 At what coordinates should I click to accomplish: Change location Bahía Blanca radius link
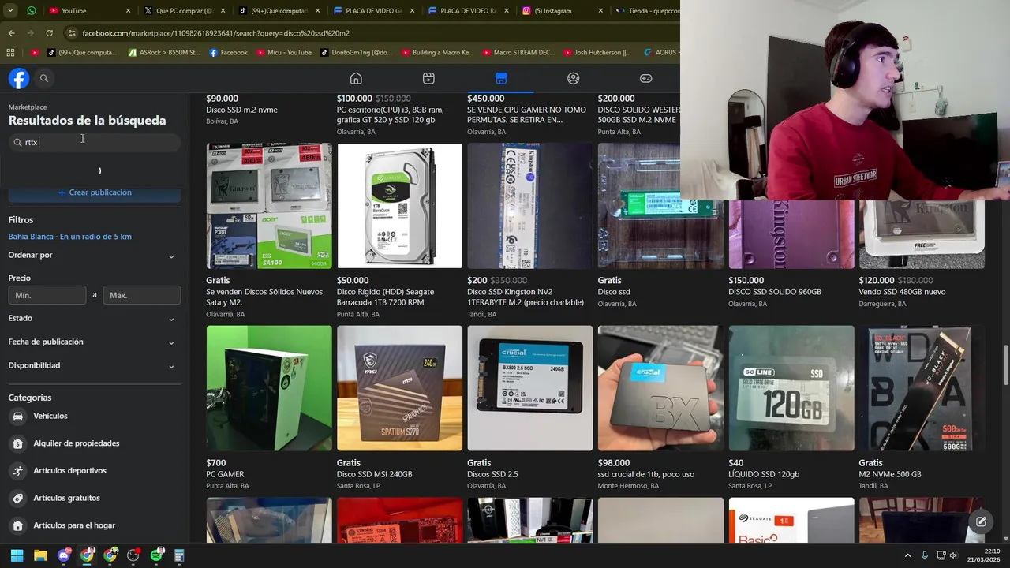click(70, 237)
